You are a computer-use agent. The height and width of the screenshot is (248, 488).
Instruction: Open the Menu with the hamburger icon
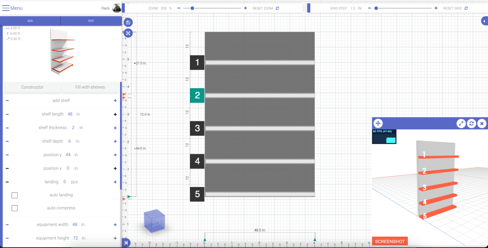pyautogui.click(x=5, y=7)
